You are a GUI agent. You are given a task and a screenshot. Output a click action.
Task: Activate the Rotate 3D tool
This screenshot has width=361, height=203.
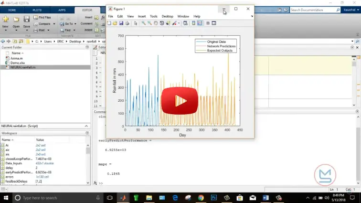pyautogui.click(x=161, y=23)
